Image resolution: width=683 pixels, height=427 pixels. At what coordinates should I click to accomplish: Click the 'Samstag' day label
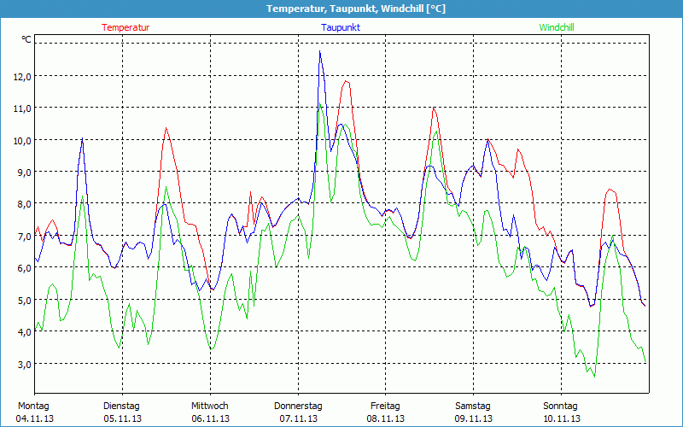pos(473,407)
